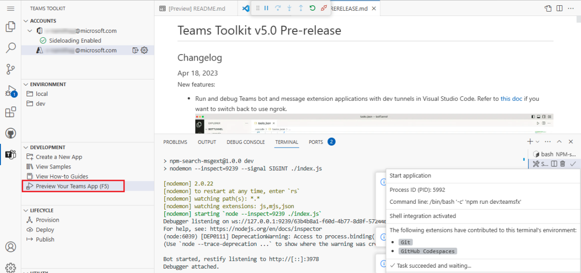Open Run and Debug view icon
581x273 pixels.
[10, 91]
